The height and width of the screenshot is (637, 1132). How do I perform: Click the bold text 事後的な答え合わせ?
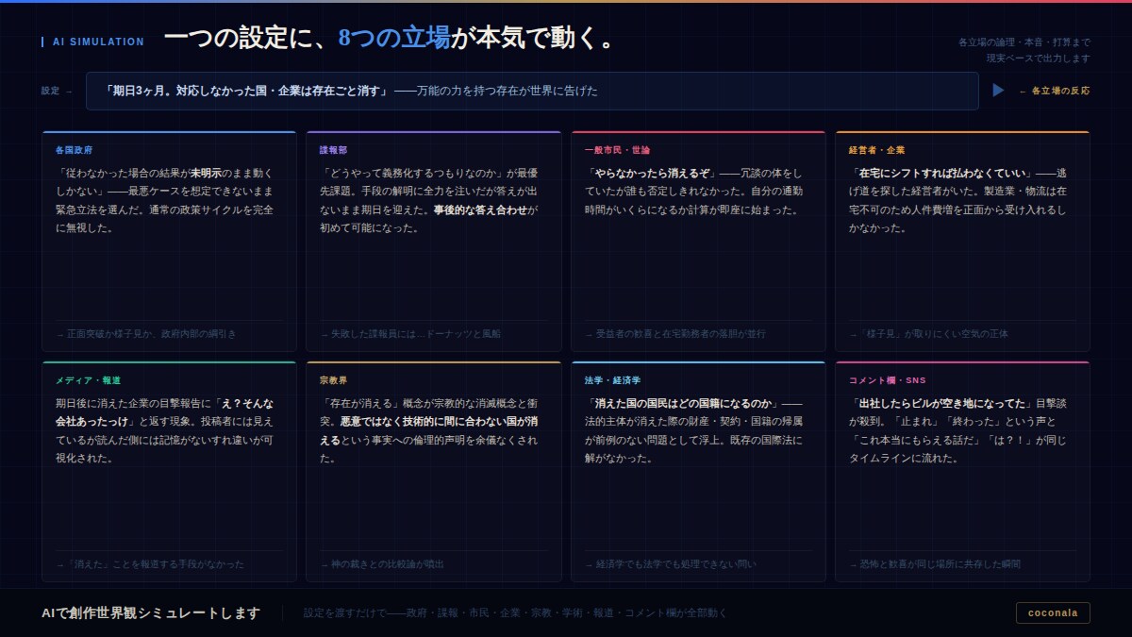pyautogui.click(x=480, y=210)
